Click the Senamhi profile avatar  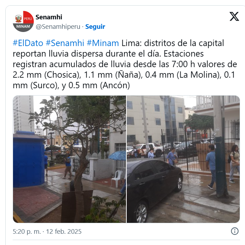tap(23, 21)
